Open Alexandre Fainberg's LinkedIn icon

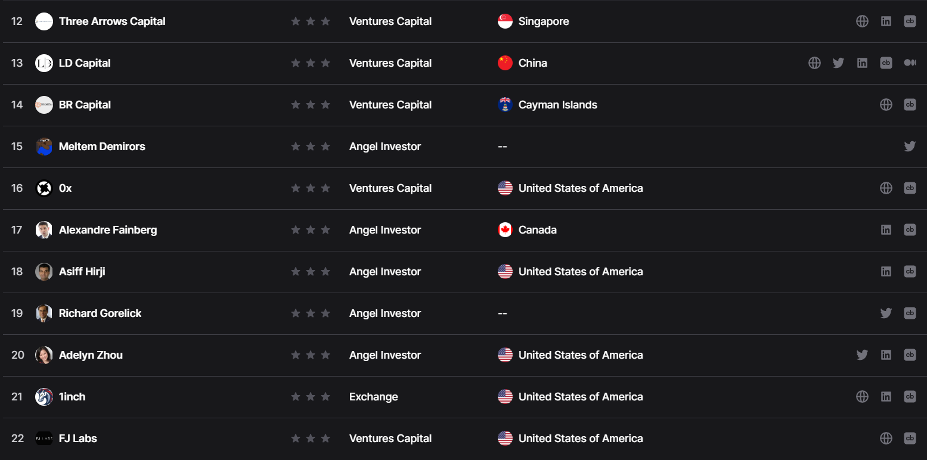point(886,230)
